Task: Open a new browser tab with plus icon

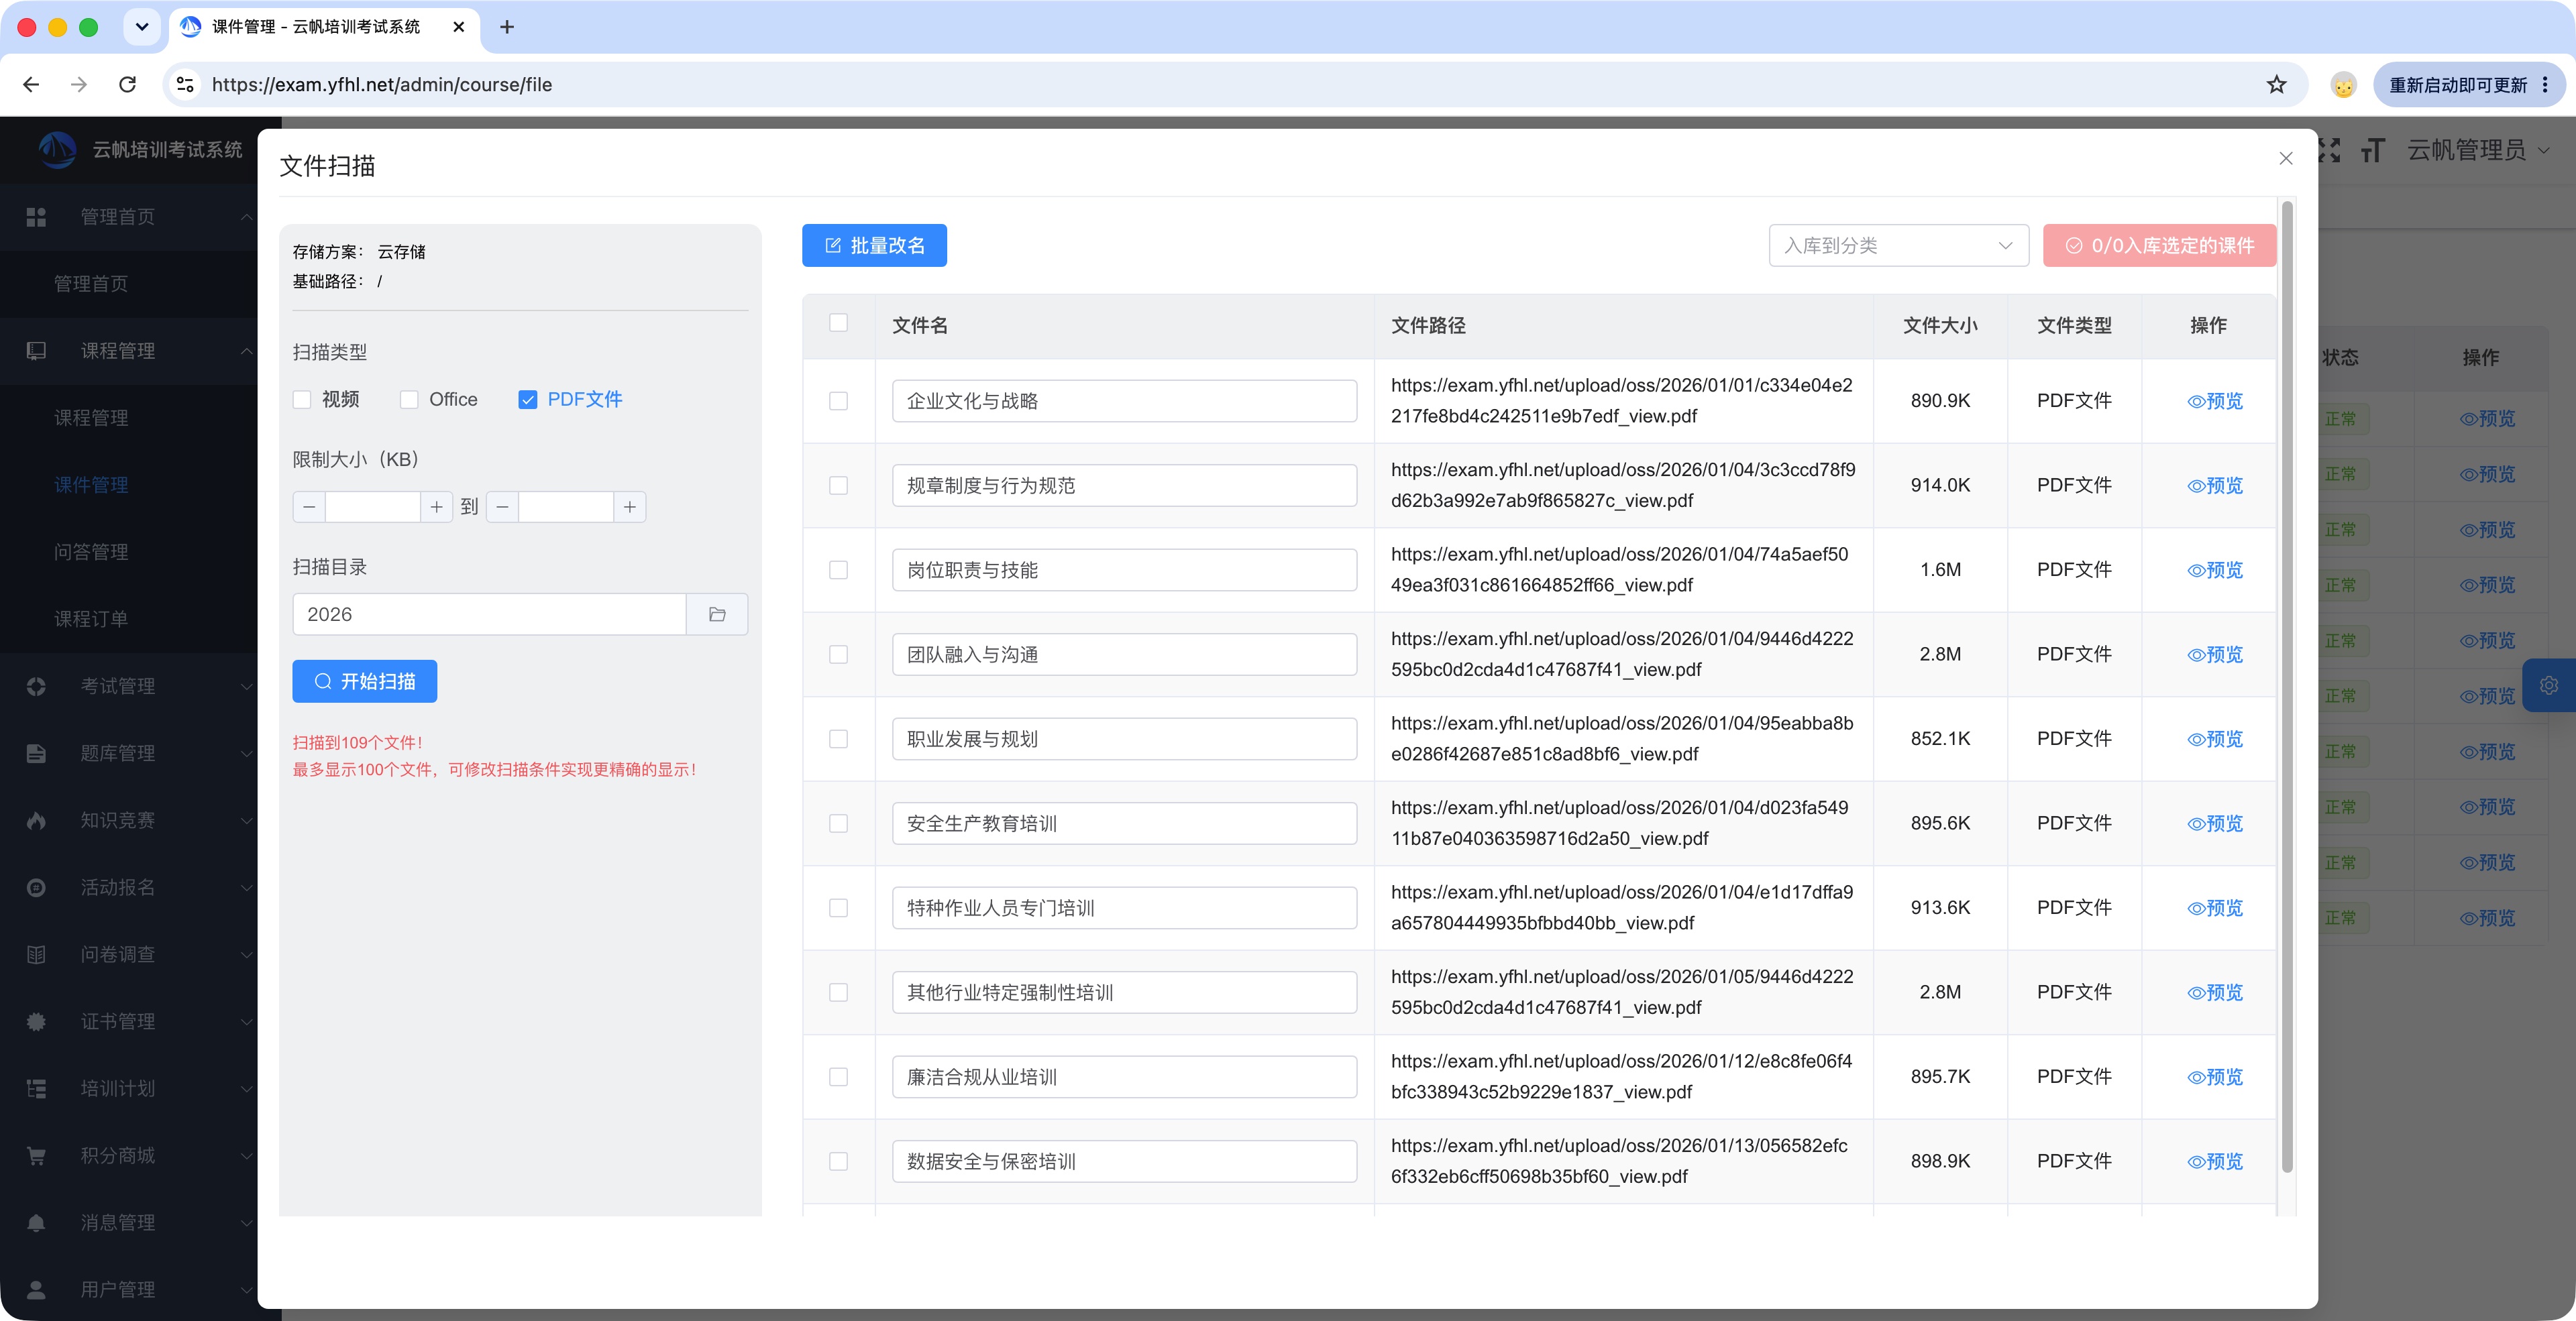Action: (x=507, y=27)
